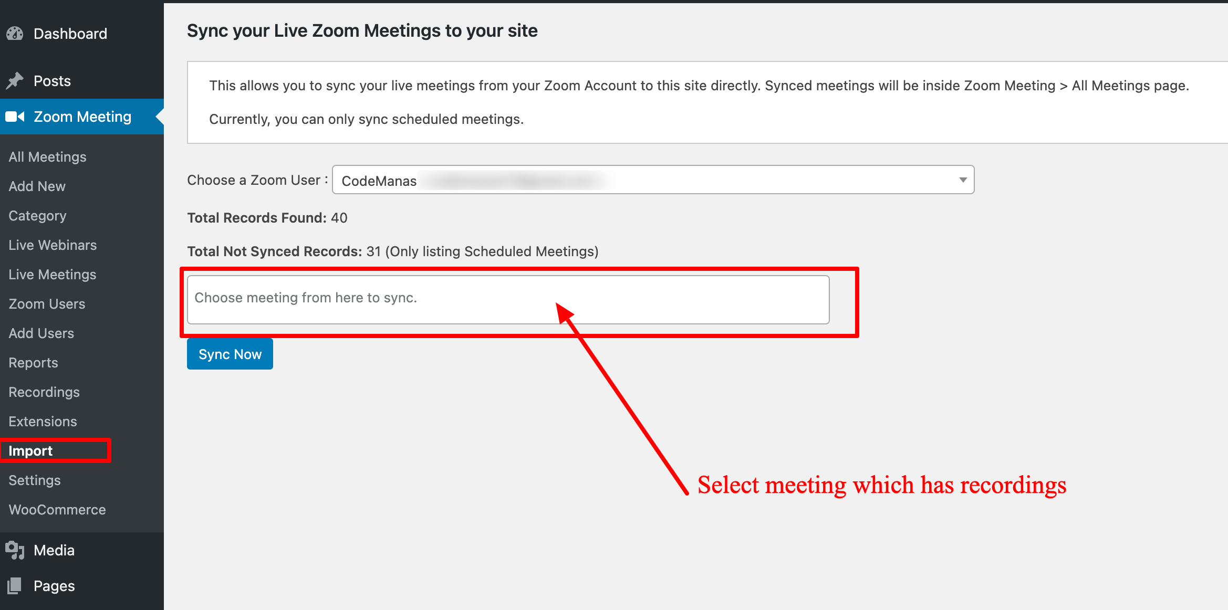Open Live Meetings page
The image size is (1228, 610).
(x=52, y=275)
